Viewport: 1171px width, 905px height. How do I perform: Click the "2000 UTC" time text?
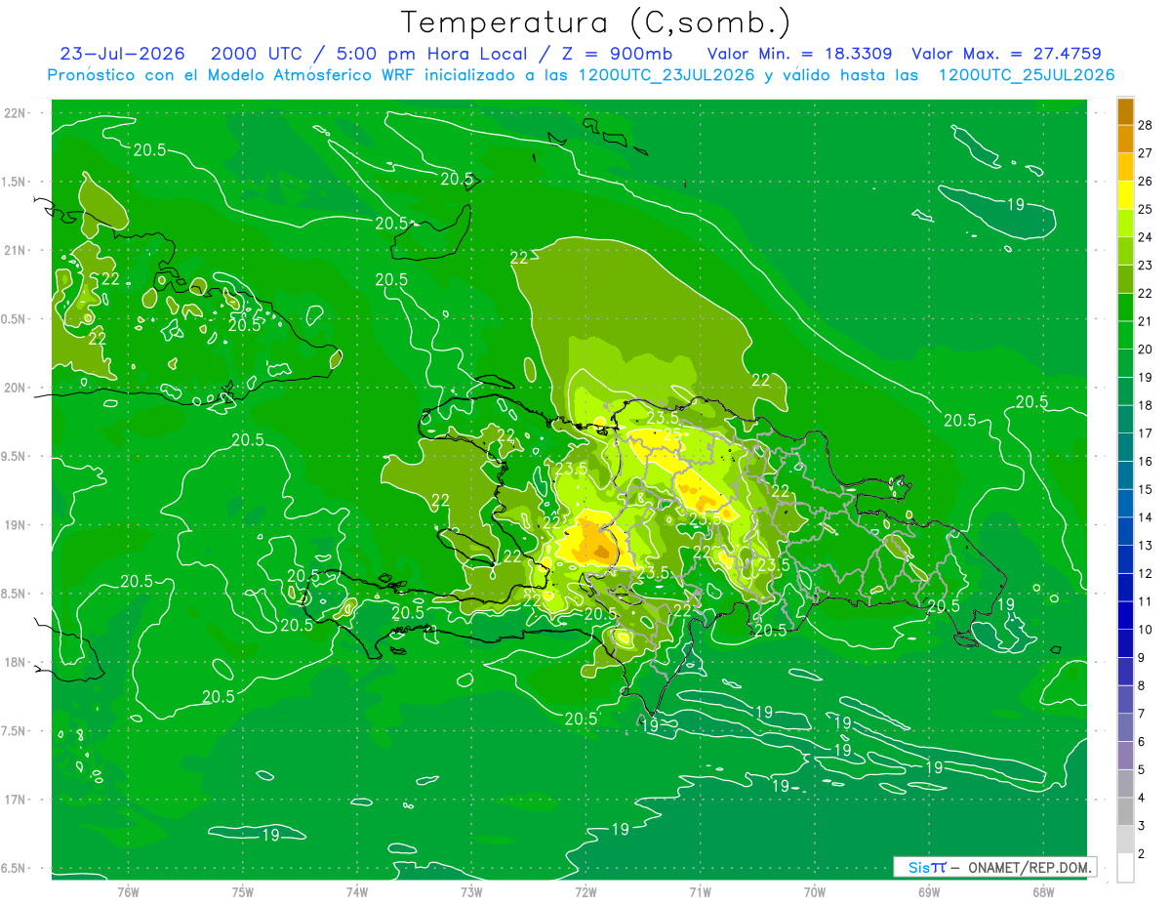(256, 54)
